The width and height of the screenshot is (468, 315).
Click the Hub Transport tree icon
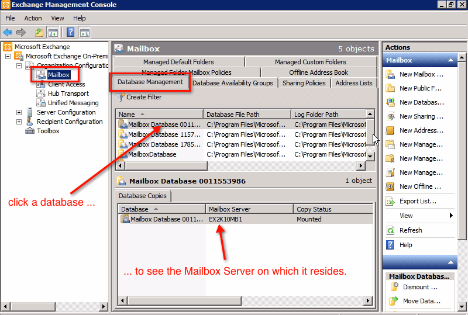(x=41, y=94)
